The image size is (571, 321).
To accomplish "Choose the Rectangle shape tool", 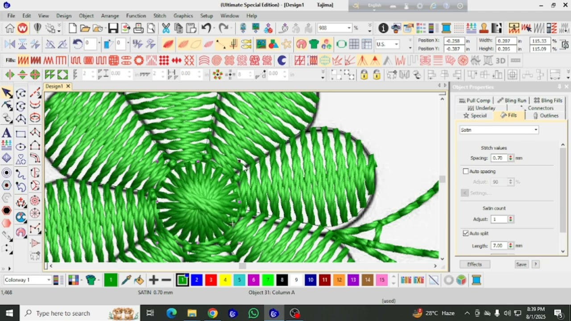I will 21,134.
